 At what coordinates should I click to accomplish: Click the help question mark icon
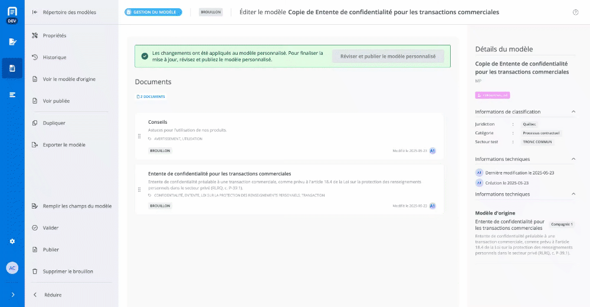pos(575,12)
